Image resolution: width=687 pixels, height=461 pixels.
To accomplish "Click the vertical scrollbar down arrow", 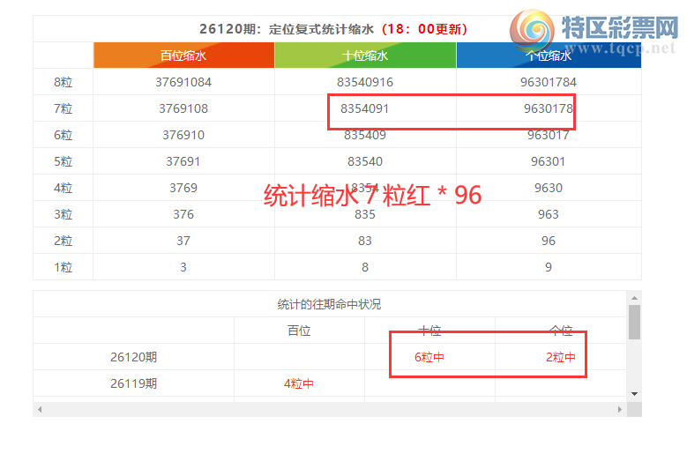I will click(634, 394).
